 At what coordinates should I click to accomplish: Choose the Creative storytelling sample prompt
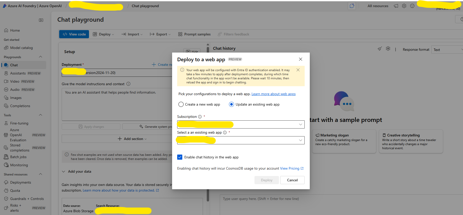coord(411,141)
